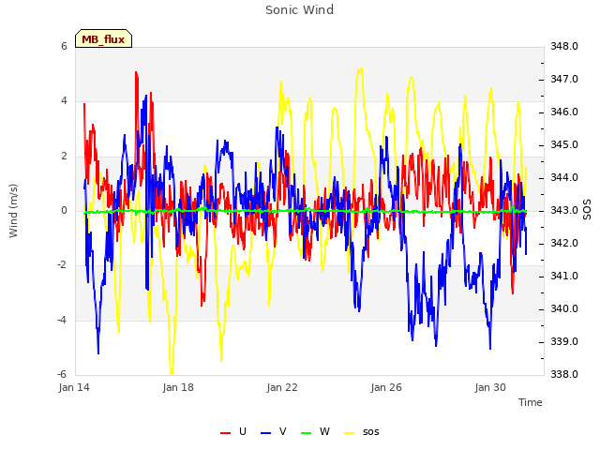600x450 pixels.
Task: Click the left axis value -6
Action: pos(62,374)
